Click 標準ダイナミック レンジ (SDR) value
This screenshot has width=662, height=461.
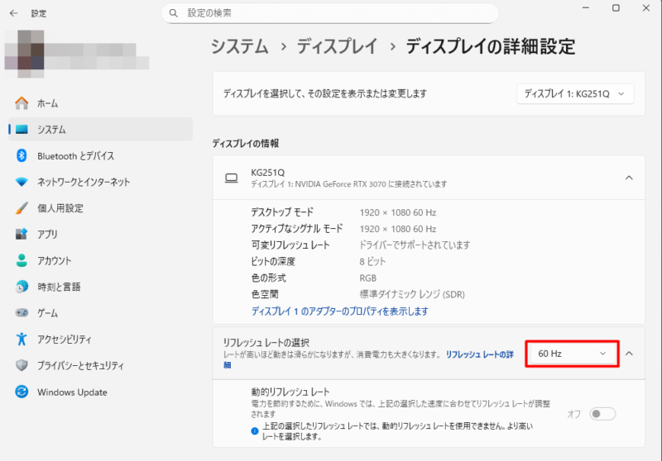tap(412, 294)
